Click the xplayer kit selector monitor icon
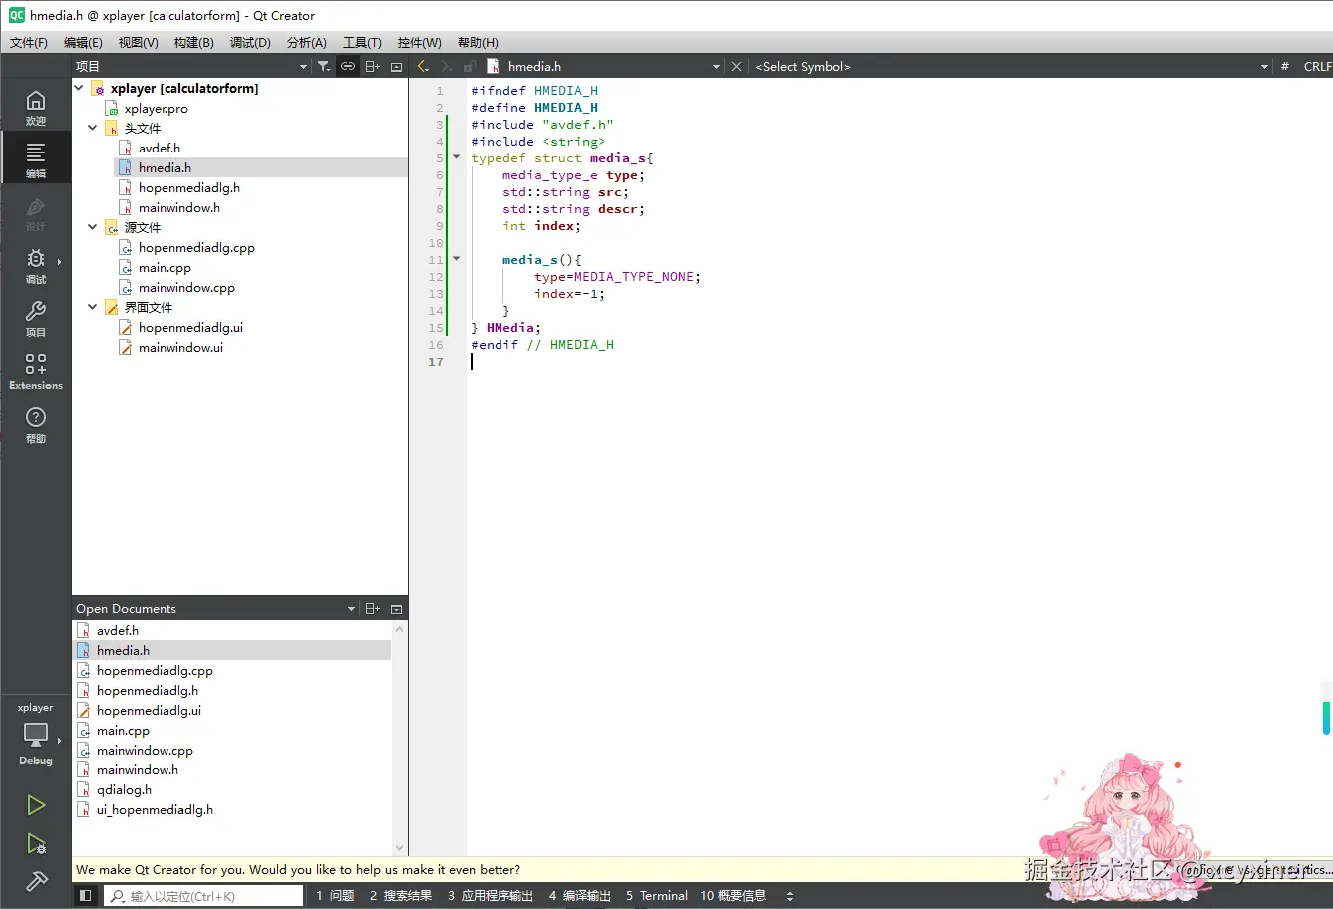Screen dimensions: 1333x909 36,735
